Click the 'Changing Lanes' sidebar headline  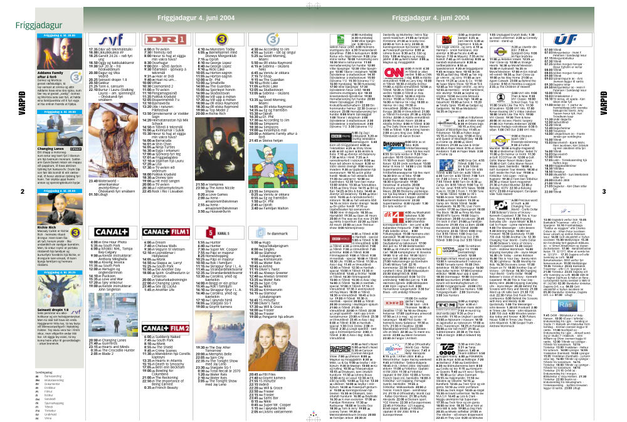[x=51, y=149]
